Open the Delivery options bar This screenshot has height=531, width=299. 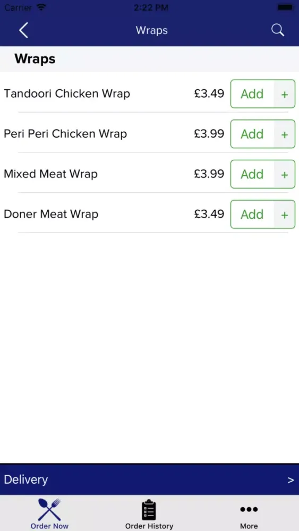click(x=149, y=479)
